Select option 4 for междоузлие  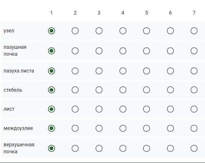pyautogui.click(x=123, y=128)
